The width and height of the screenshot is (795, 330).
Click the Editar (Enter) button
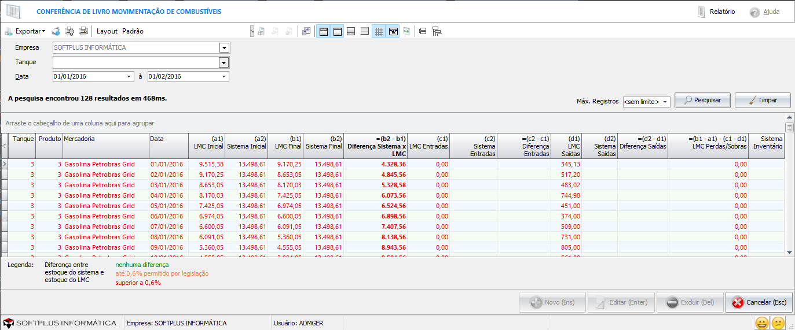click(x=621, y=302)
